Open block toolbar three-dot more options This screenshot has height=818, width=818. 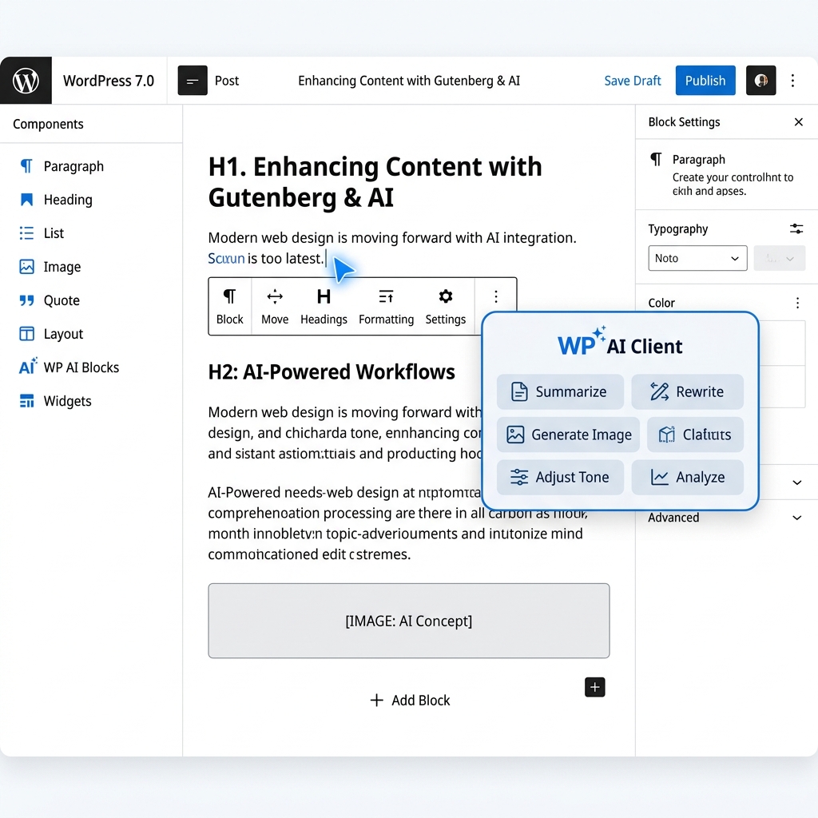coord(495,297)
